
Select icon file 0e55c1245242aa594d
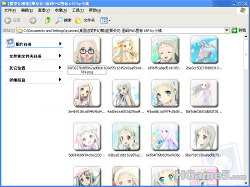(x=126, y=49)
